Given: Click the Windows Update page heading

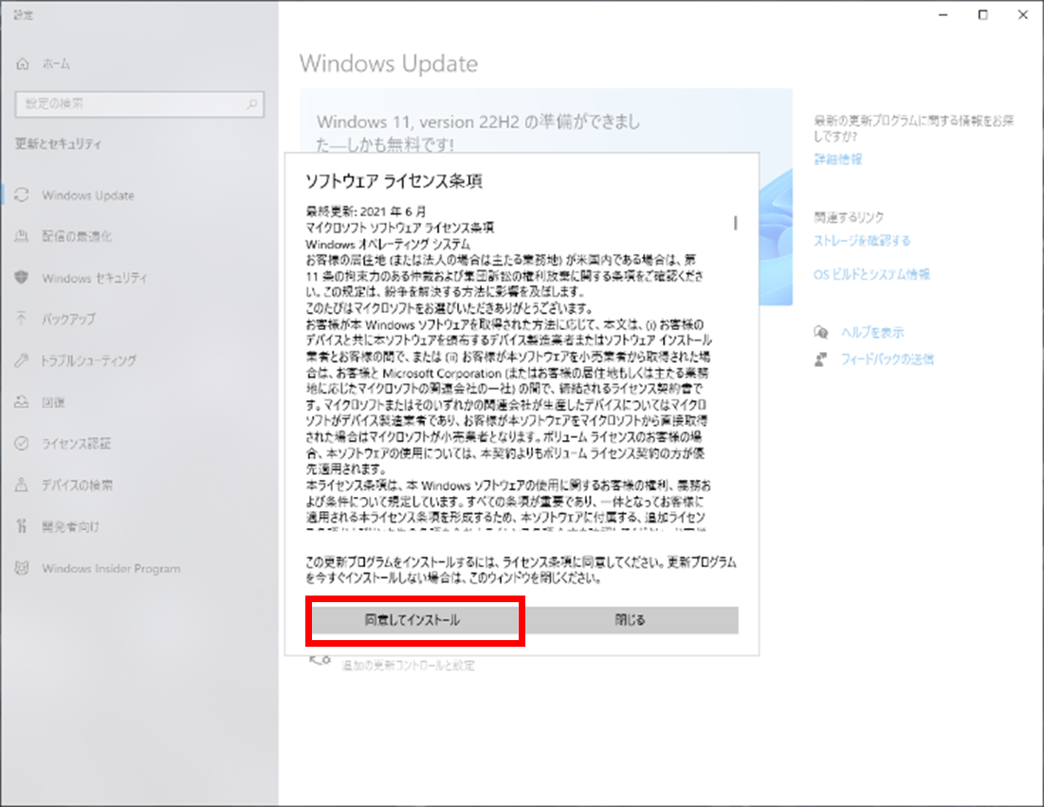Looking at the screenshot, I should (x=389, y=64).
